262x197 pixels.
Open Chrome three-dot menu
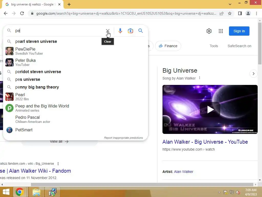(x=256, y=13)
